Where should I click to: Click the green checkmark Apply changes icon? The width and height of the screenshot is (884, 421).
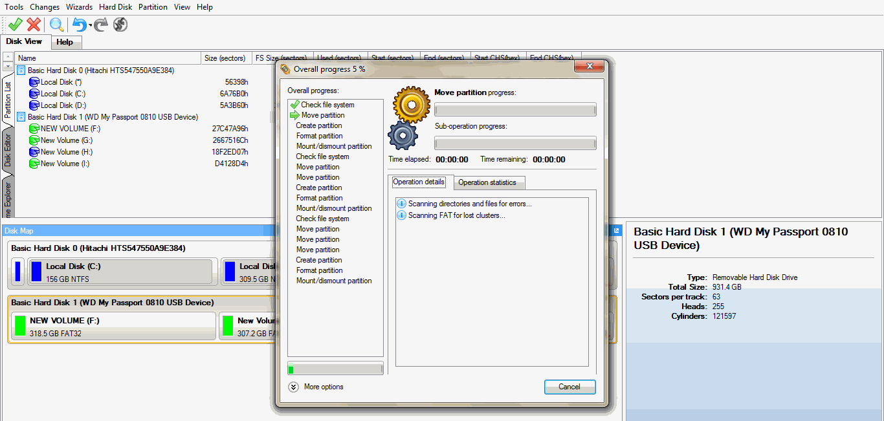coord(15,25)
